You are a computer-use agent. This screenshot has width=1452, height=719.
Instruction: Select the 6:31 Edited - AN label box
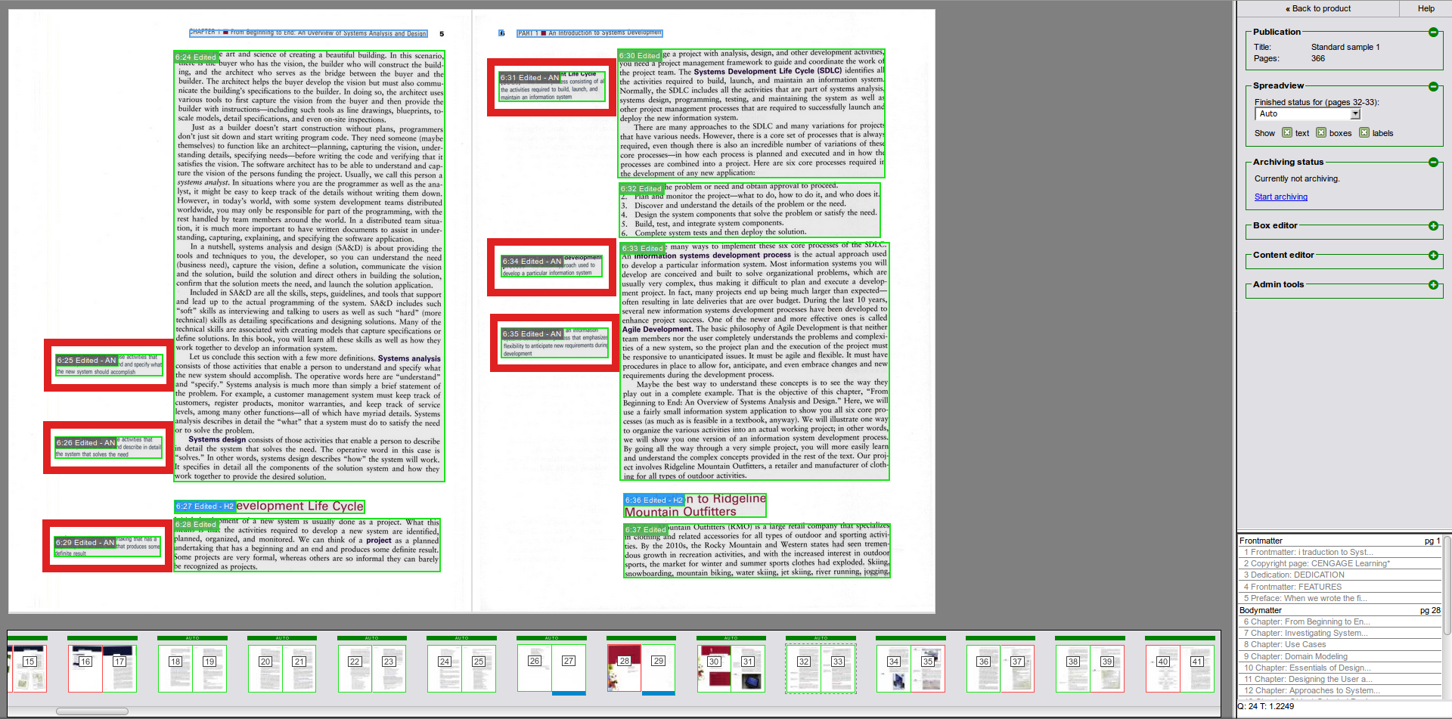[x=529, y=78]
